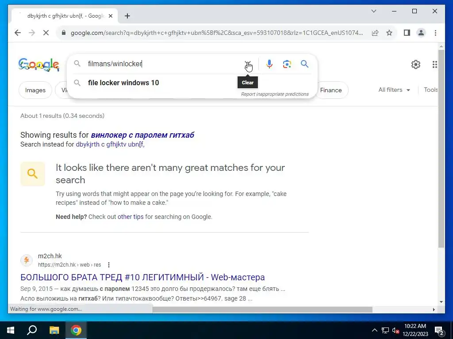453x339 pixels.
Task: Go to Google home via the logo
Action: (39, 64)
